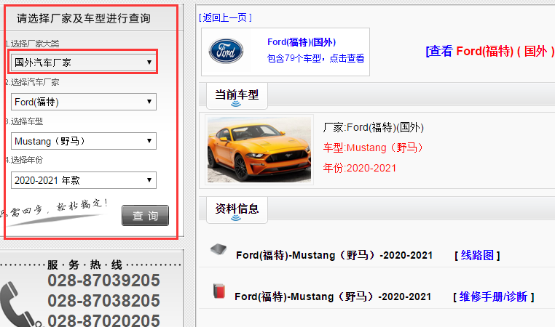Click the red book icon beside 维修手册 row

(x=219, y=291)
